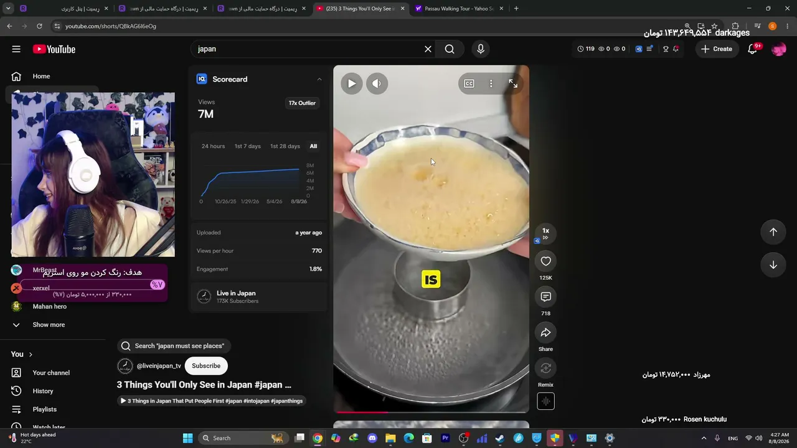This screenshot has height=448, width=797.
Task: Toggle closed captions on the Short
Action: coord(469,83)
